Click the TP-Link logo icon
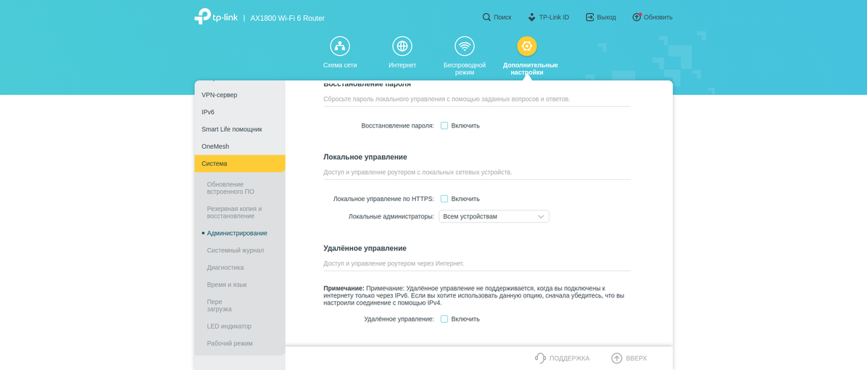 (203, 17)
